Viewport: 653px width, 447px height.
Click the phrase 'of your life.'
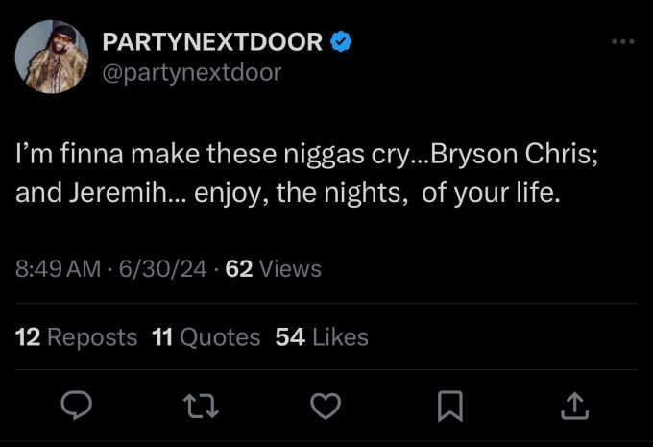(491, 193)
